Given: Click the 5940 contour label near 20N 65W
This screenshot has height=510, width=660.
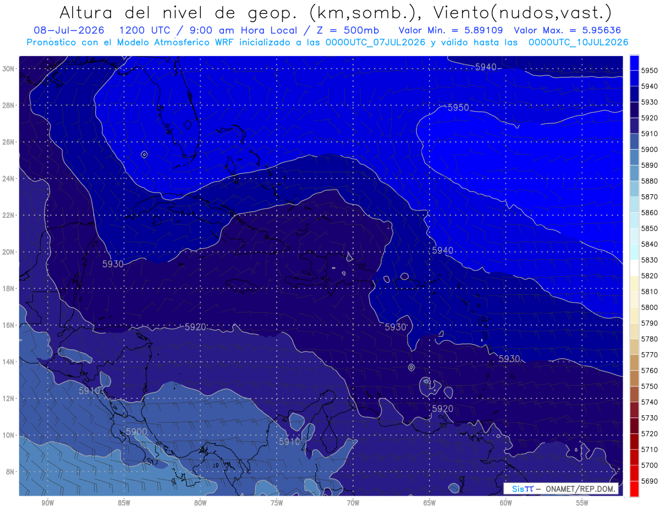Looking at the screenshot, I should pyautogui.click(x=442, y=250).
